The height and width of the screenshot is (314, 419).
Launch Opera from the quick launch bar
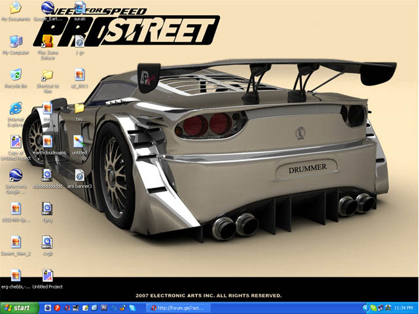click(67, 308)
